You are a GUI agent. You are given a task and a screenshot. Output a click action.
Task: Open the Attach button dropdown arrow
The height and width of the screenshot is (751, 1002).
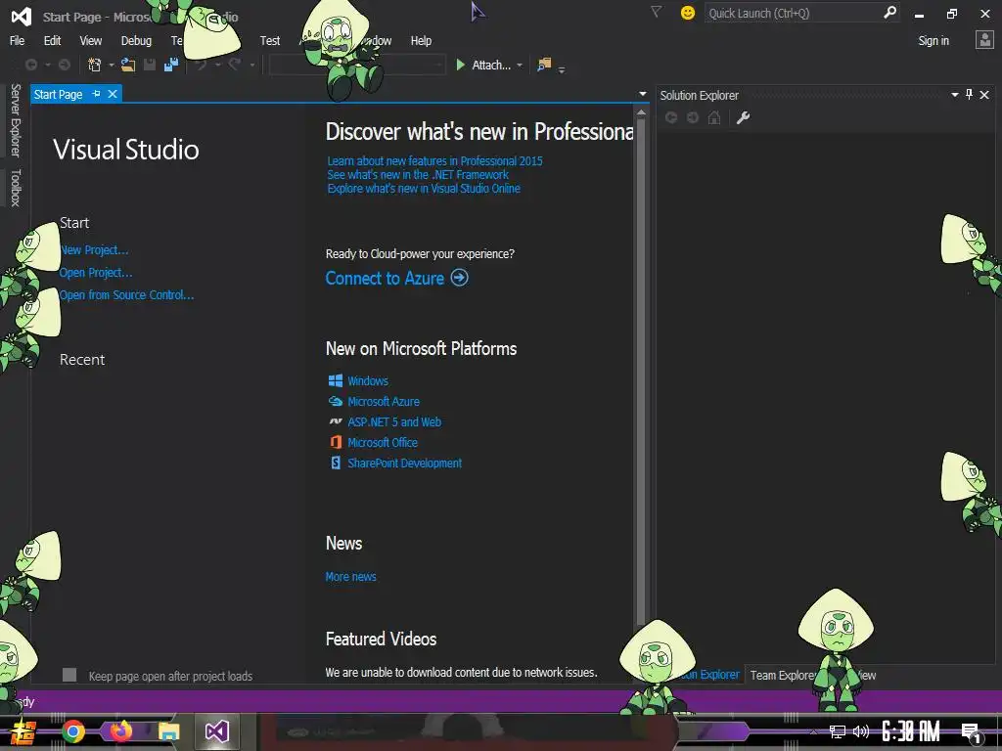click(520, 66)
